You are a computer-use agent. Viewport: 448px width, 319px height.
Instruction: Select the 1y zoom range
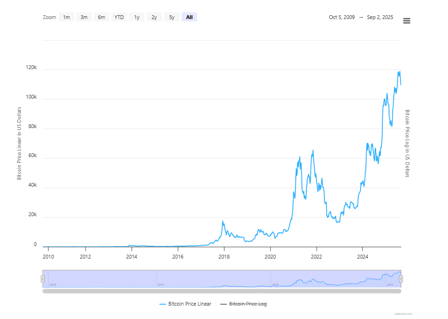coord(136,17)
